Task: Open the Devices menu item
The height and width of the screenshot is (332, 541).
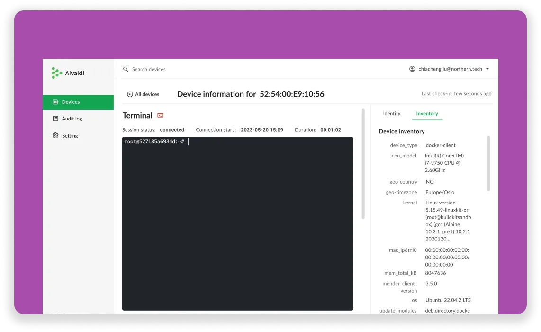Action: 78,102
